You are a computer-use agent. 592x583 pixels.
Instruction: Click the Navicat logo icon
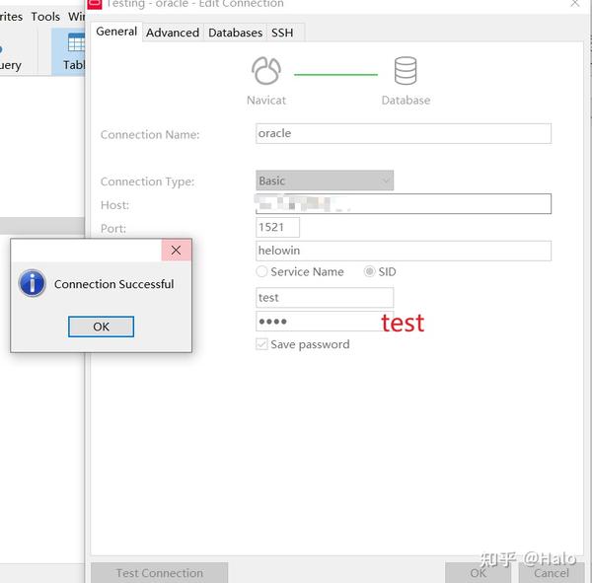tap(266, 71)
